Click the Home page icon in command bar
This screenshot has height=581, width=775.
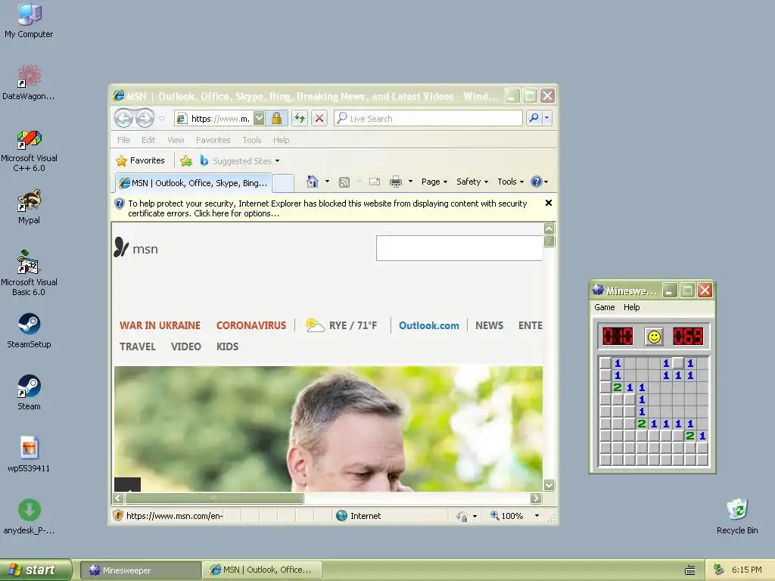313,182
